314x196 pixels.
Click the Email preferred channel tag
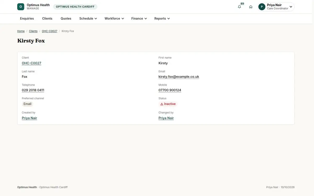[27, 104]
